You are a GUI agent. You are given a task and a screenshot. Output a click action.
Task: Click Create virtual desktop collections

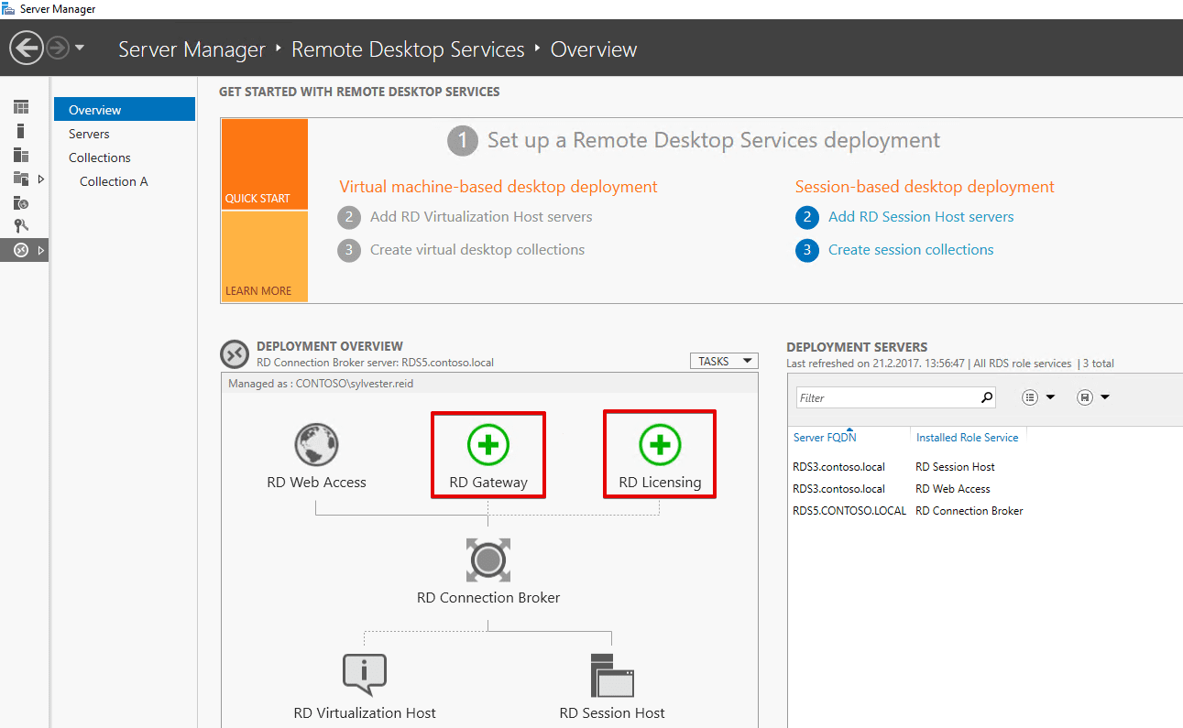[477, 250]
